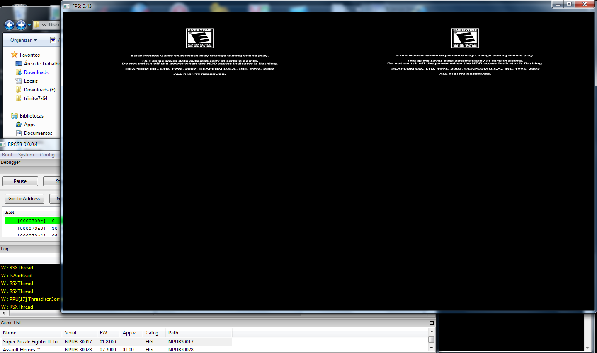Viewport: 597px width, 353px height.
Task: Click the Serial column header in Game List
Action: click(x=70, y=333)
